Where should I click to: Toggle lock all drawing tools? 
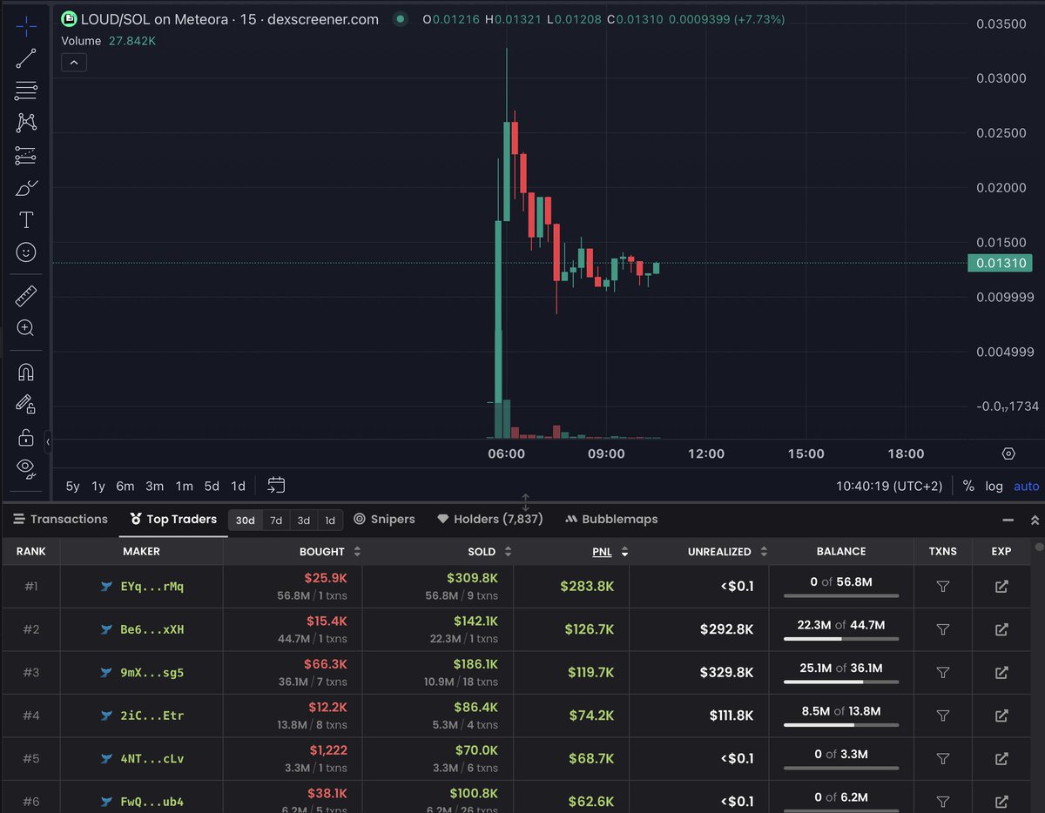coord(26,437)
